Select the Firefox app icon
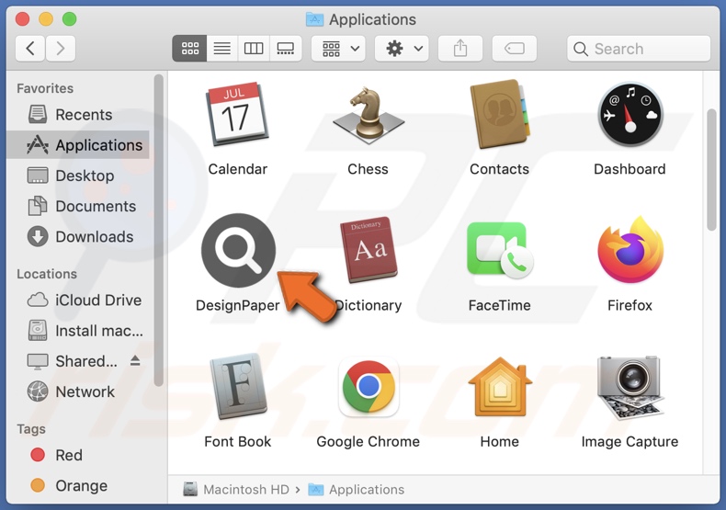Viewport: 726px width, 510px height. 630,250
